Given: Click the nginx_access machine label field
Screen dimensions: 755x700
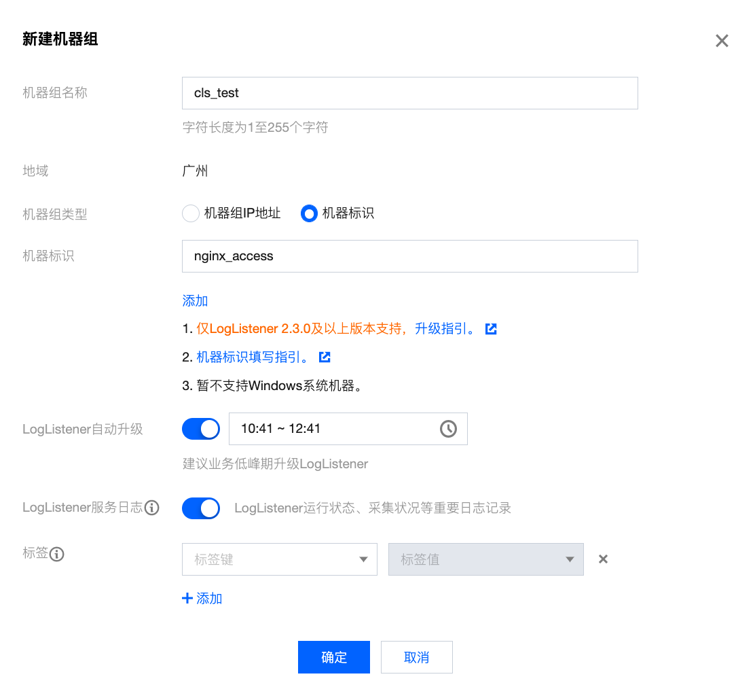Looking at the screenshot, I should (410, 256).
